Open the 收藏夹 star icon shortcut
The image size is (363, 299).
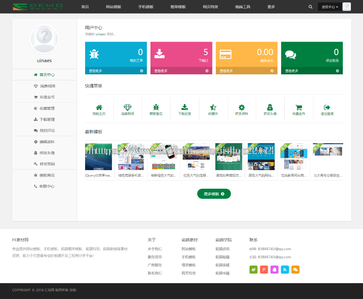pos(213,107)
